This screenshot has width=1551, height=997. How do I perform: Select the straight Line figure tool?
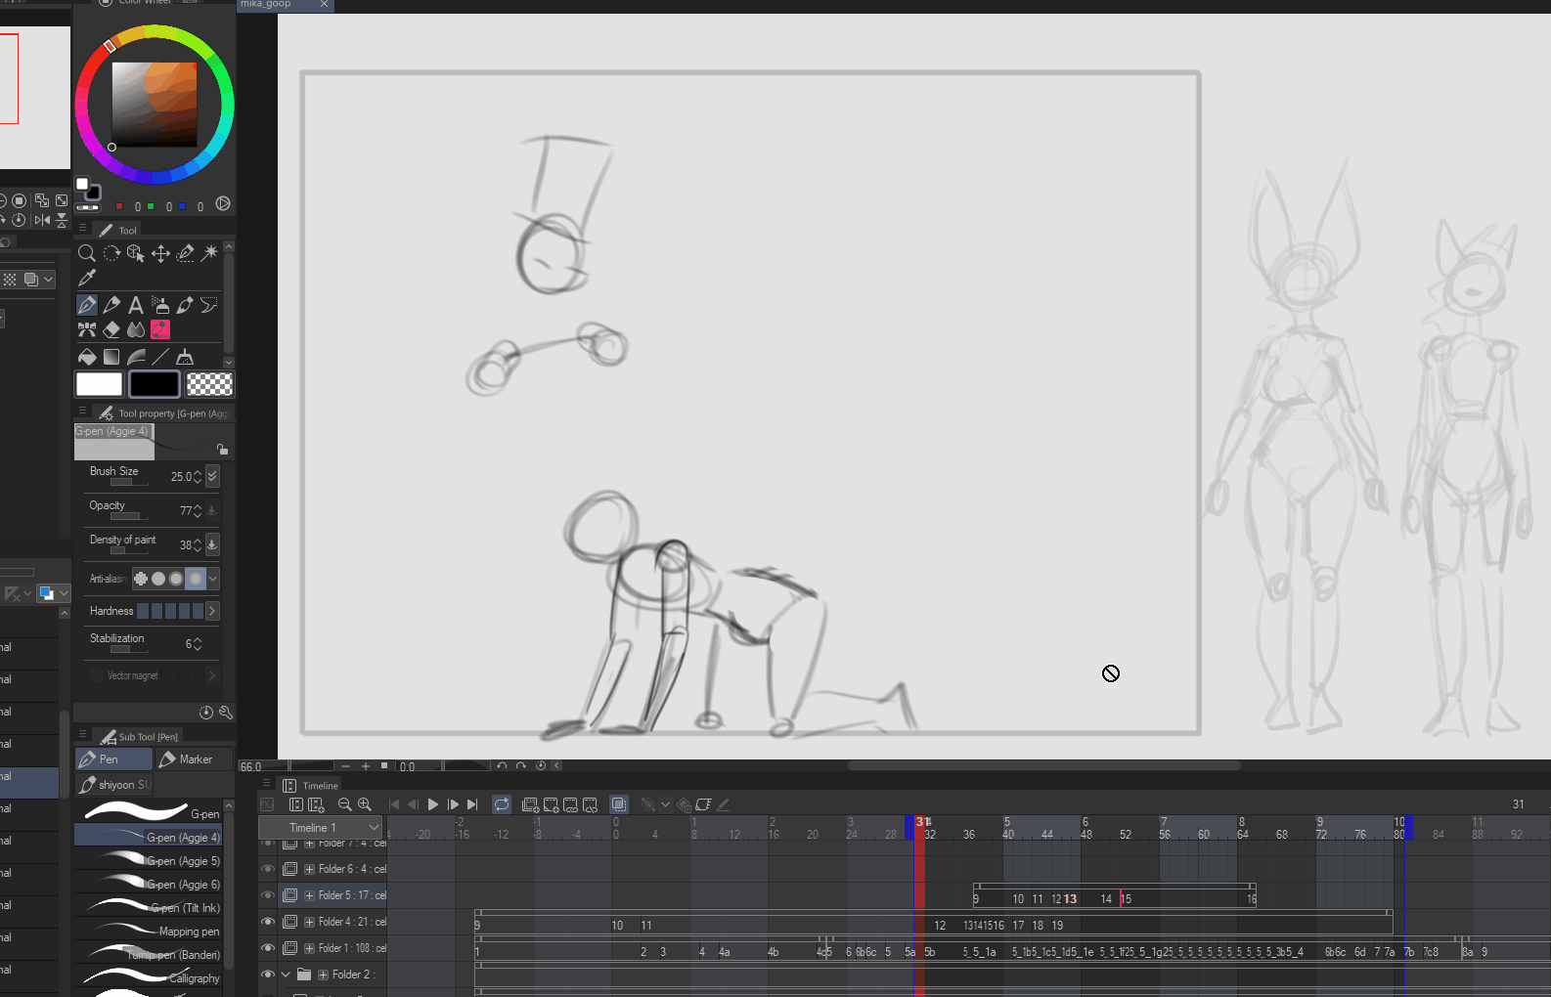[160, 357]
